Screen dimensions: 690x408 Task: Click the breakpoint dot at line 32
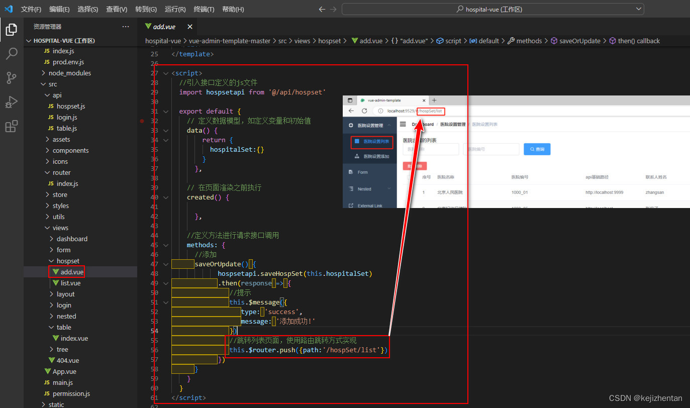[x=143, y=121]
